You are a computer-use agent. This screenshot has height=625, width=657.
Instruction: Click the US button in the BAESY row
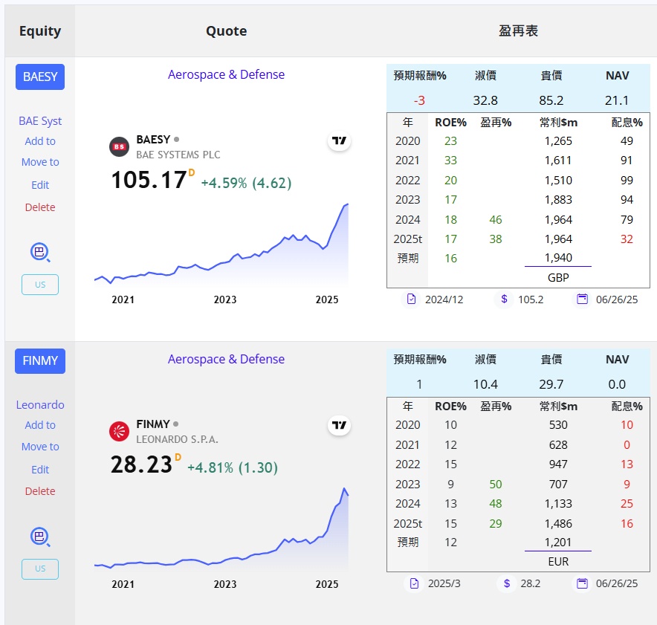pyautogui.click(x=40, y=285)
